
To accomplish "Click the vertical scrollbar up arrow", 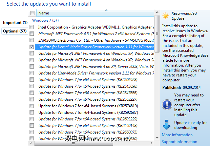I will [x=157, y=12].
